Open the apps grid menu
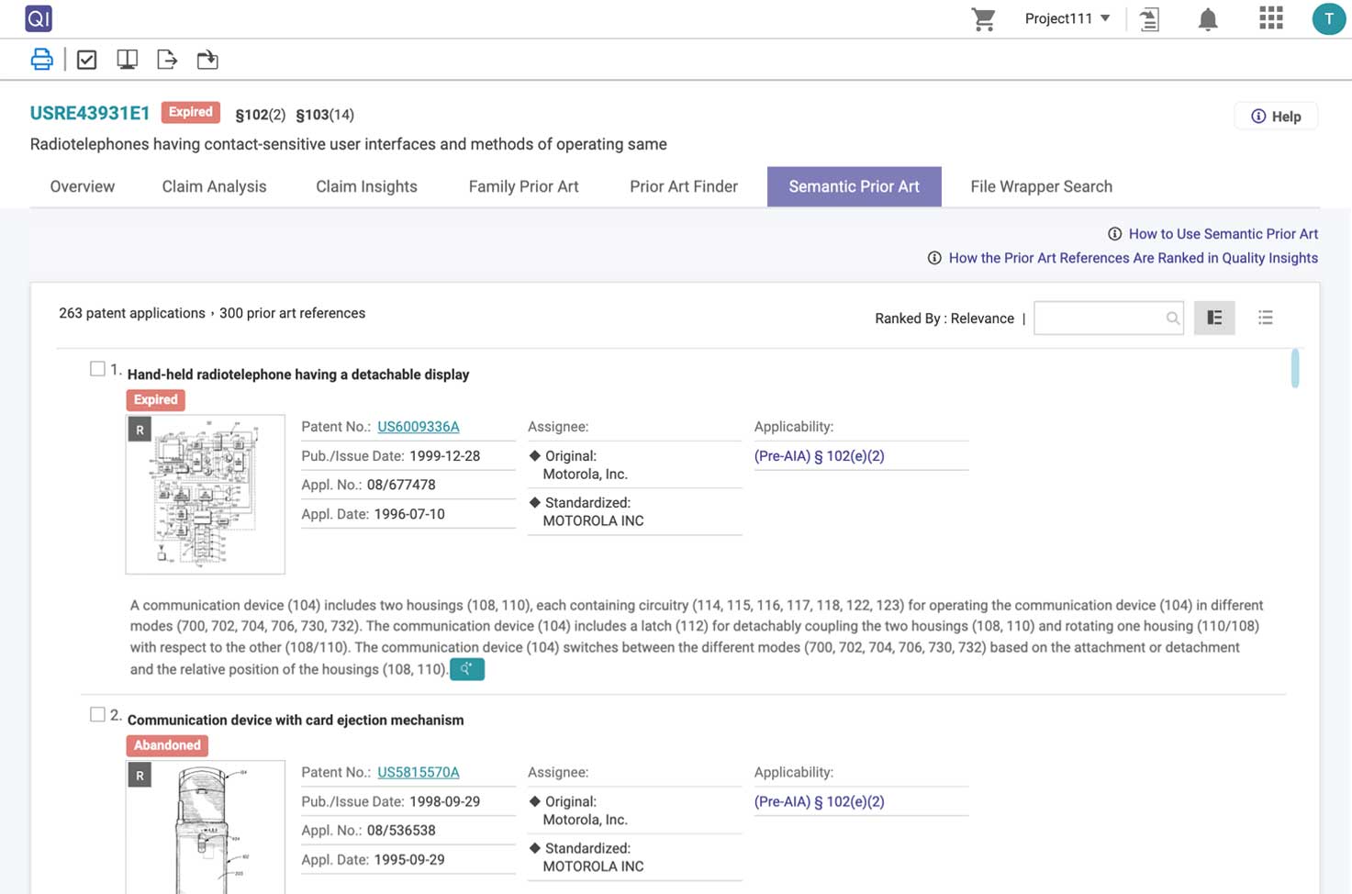The width and height of the screenshot is (1352, 894). [1270, 18]
